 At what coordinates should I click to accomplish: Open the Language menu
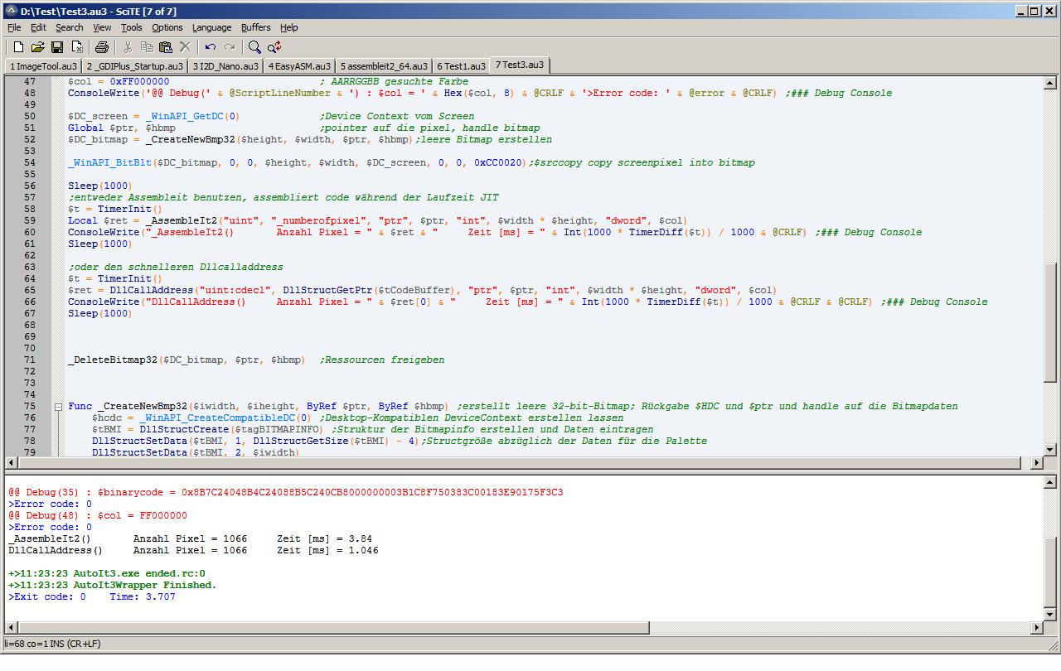click(x=211, y=27)
